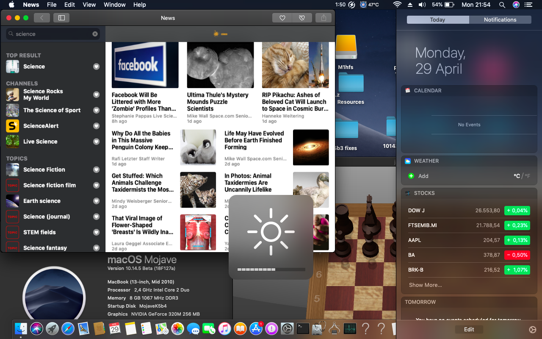This screenshot has width=542, height=339.
Task: Open Wi-Fi status menu
Action: click(397, 5)
